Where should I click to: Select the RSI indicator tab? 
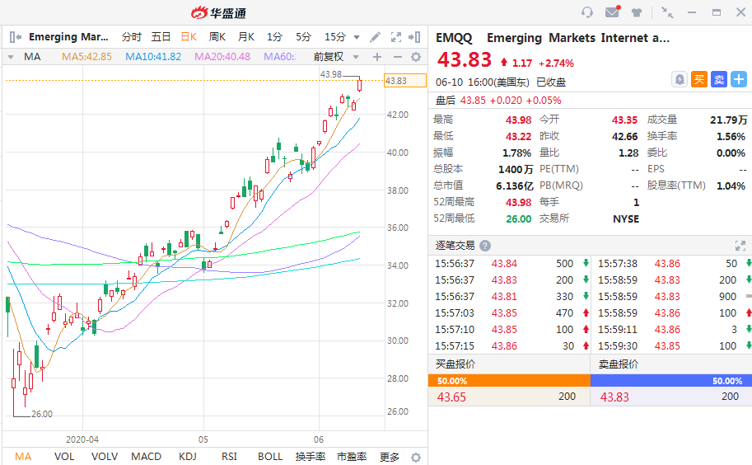pos(229,457)
